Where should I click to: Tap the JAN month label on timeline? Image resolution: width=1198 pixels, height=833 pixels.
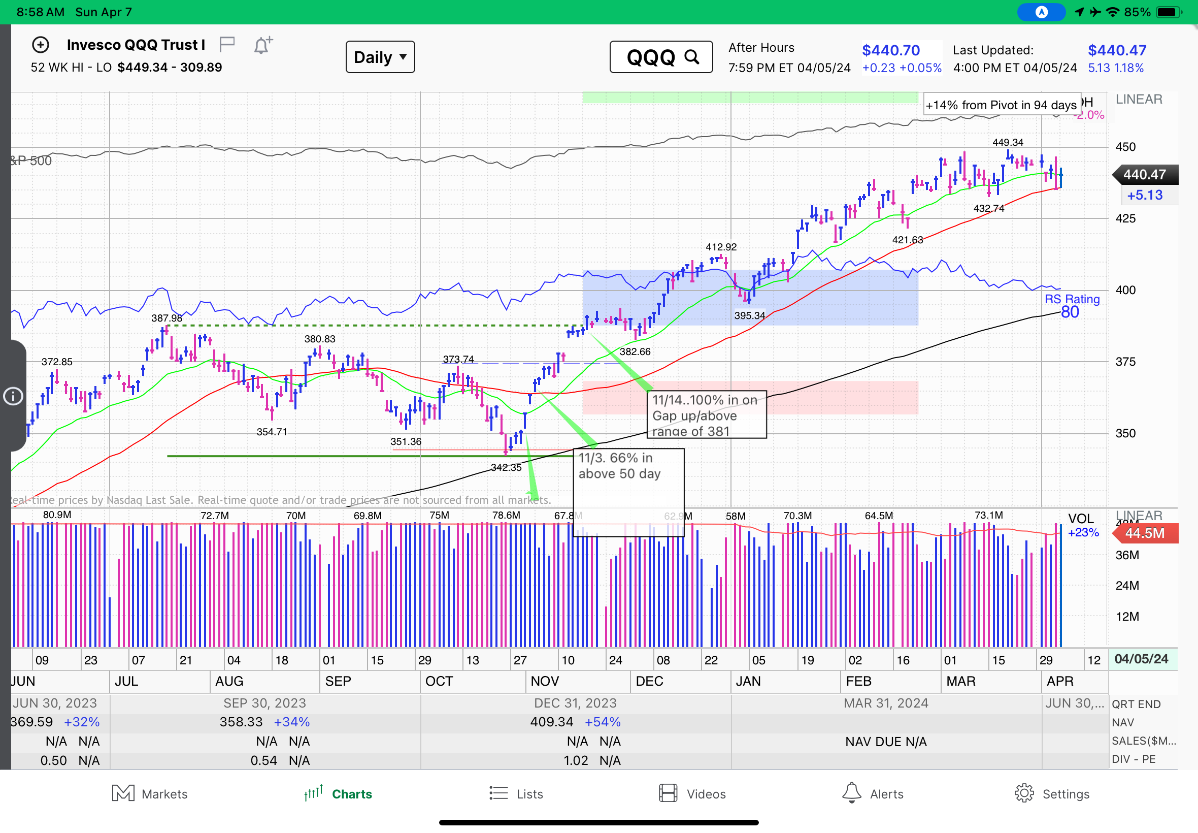(748, 681)
